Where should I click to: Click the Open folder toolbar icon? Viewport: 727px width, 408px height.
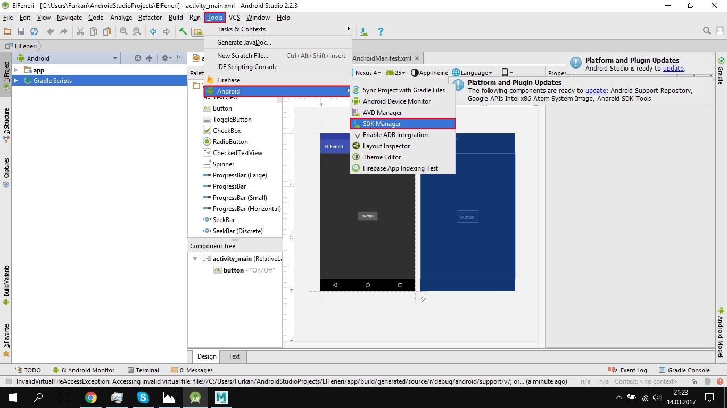click(7, 31)
